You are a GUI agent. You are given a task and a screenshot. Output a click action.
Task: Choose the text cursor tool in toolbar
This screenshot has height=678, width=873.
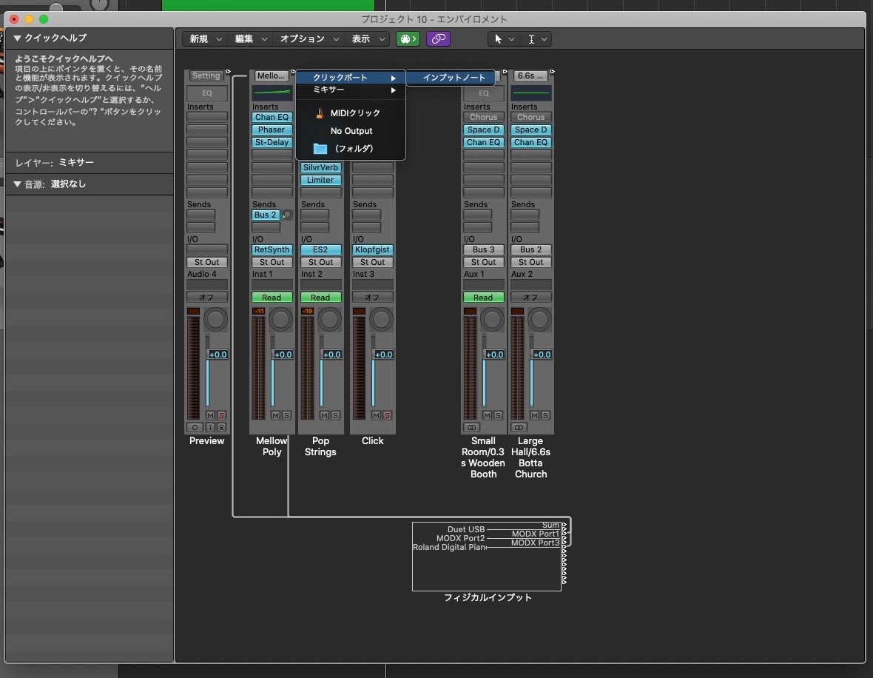(x=531, y=39)
